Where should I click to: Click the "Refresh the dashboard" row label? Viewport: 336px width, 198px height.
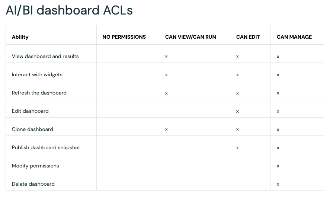(39, 93)
